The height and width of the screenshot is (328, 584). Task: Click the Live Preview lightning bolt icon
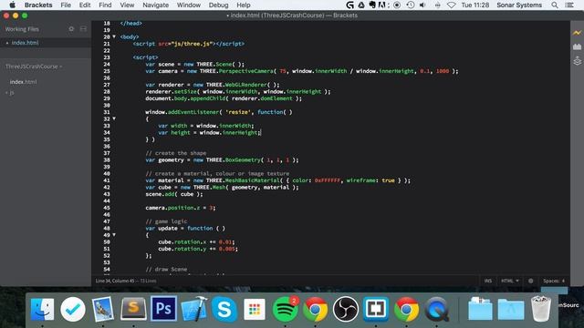click(577, 33)
